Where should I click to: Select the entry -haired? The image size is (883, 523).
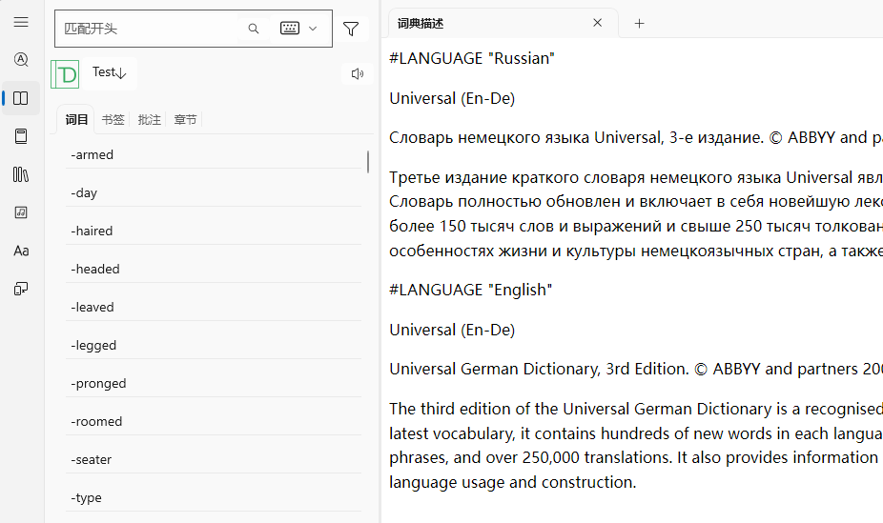(x=214, y=231)
